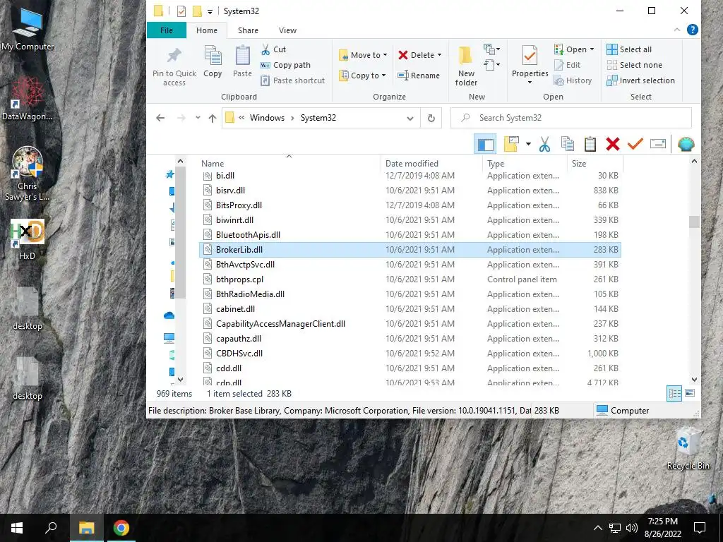Select the file bthprops.cpl

point(410,279)
